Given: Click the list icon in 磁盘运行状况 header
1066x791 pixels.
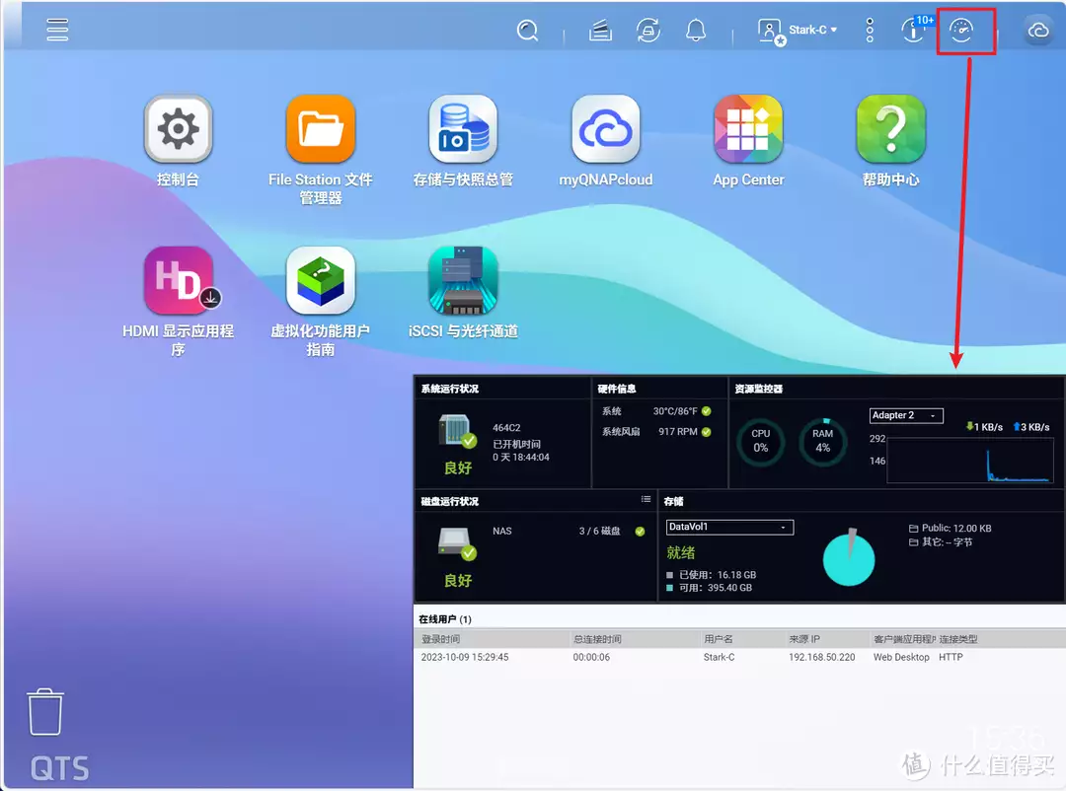Looking at the screenshot, I should 646,499.
